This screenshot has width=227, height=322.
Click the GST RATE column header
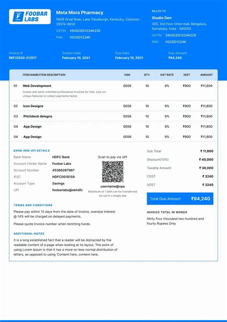coord(167,75)
